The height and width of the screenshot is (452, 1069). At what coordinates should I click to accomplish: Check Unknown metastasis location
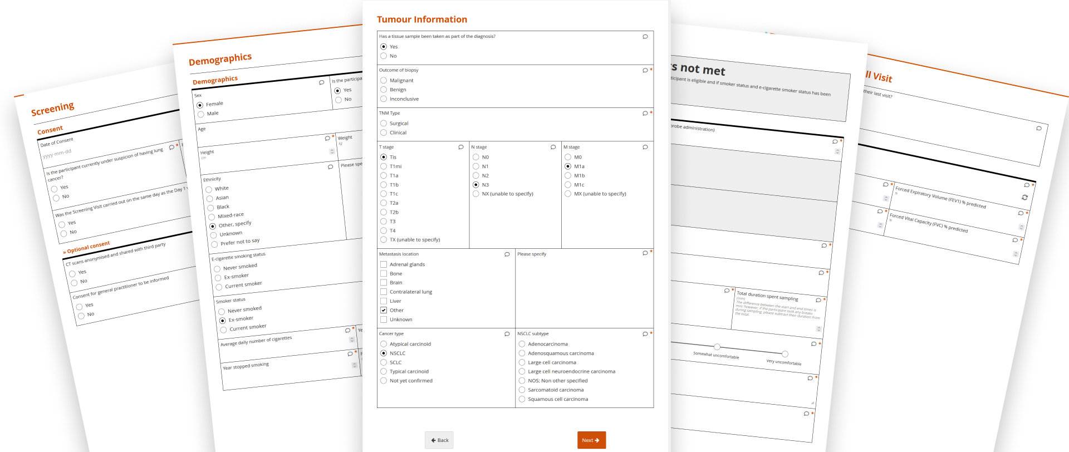click(x=384, y=320)
